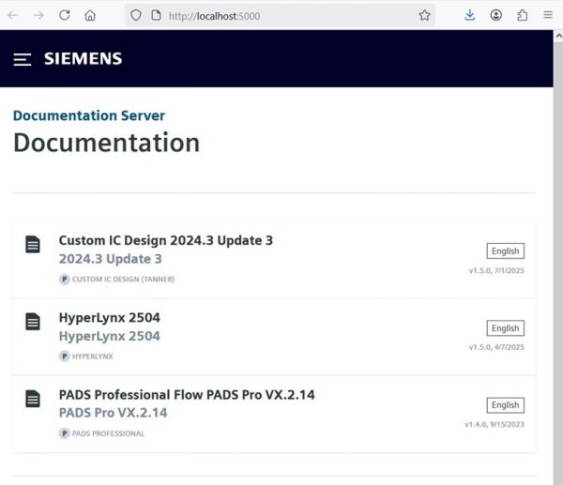The height and width of the screenshot is (485, 563).
Task: Reload the page with the refresh icon
Action: [x=65, y=15]
